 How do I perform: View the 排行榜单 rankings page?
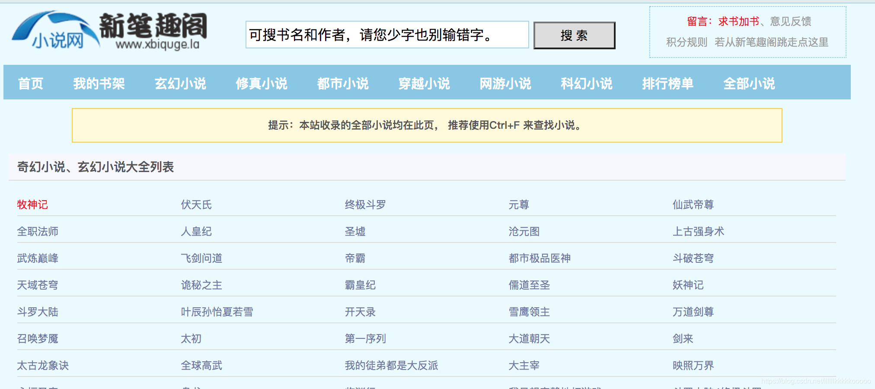(667, 83)
